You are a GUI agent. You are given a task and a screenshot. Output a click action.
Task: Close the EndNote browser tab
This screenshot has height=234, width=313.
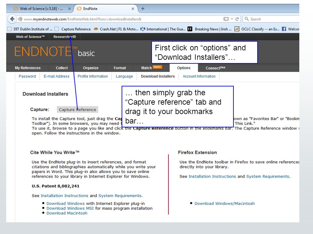(x=133, y=9)
